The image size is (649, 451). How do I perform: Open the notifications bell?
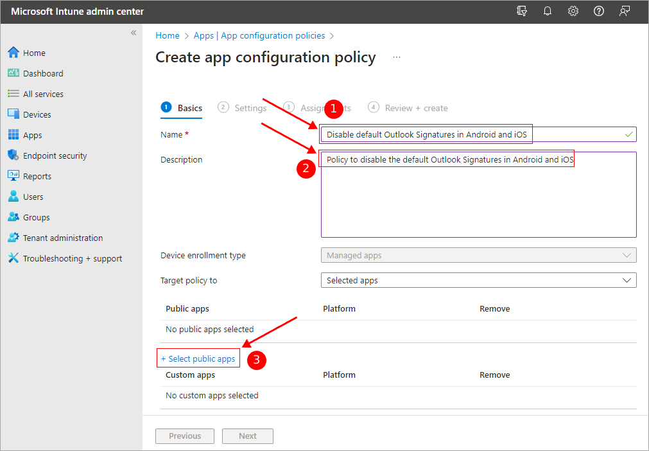coord(548,11)
